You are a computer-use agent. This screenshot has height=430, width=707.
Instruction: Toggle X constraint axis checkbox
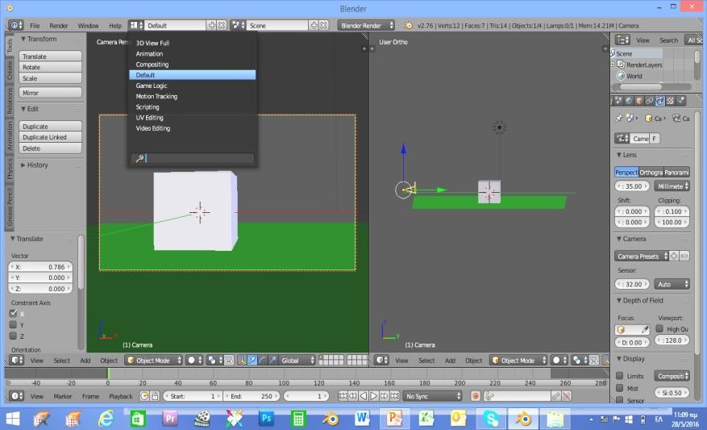click(x=14, y=314)
